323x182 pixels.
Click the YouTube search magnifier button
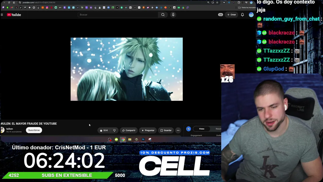tap(163, 15)
